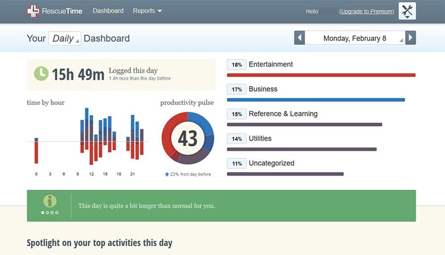This screenshot has height=255, width=445.
Task: Go to previous day with left arrow
Action: tap(300, 37)
